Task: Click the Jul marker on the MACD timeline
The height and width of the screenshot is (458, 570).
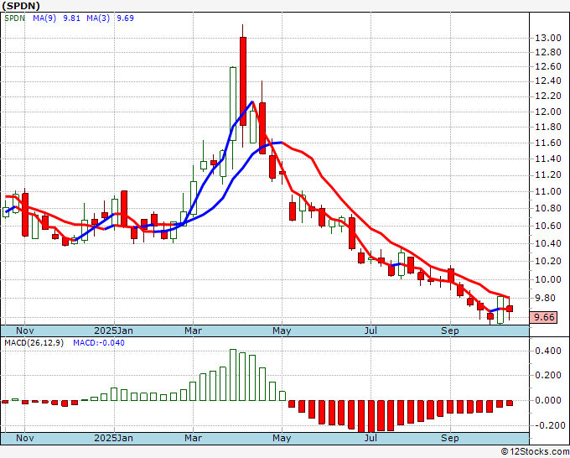Action: pos(369,438)
